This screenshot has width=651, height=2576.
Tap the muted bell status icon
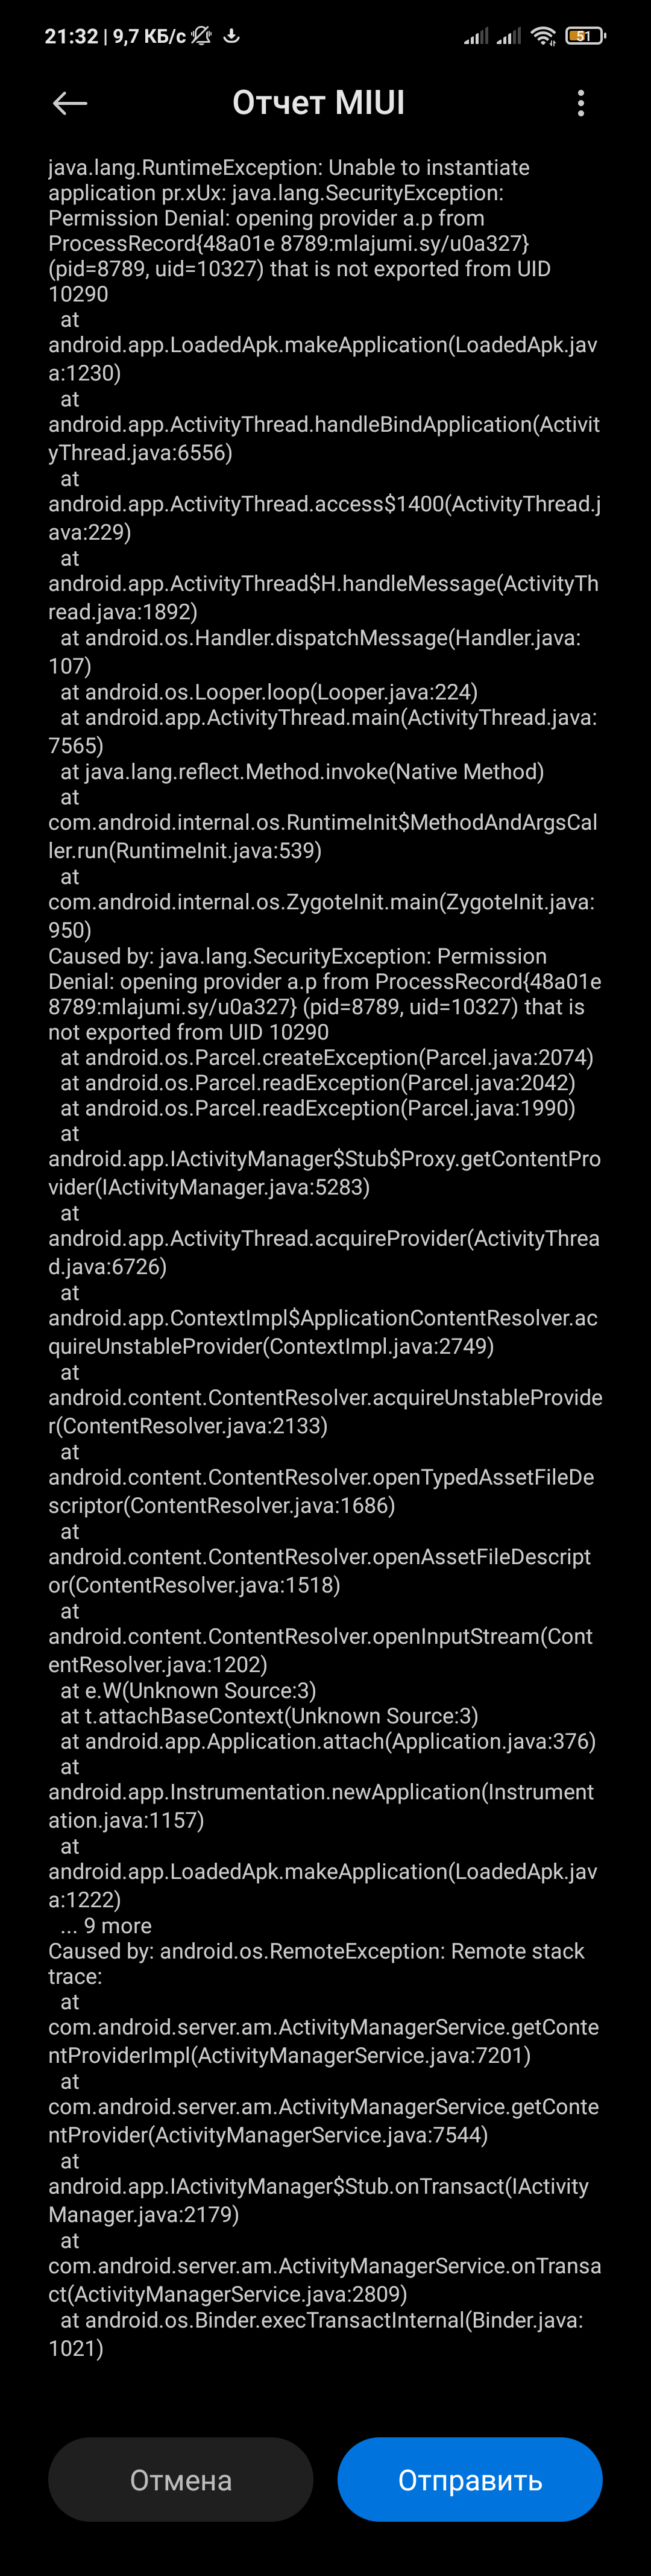202,36
